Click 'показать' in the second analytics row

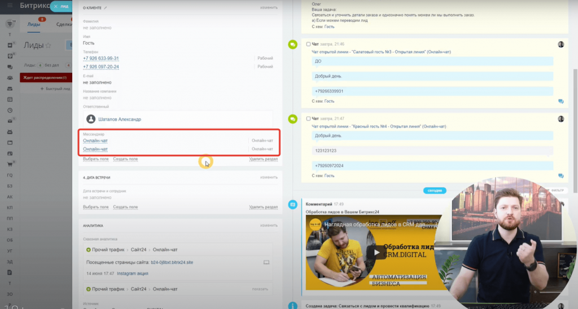260,289
